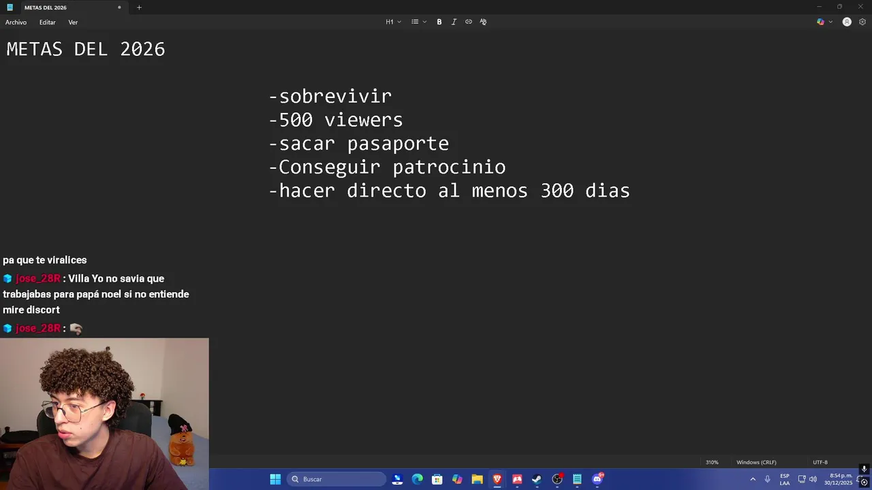872x490 pixels.
Task: Insert a link using the link icon
Action: coord(469,22)
